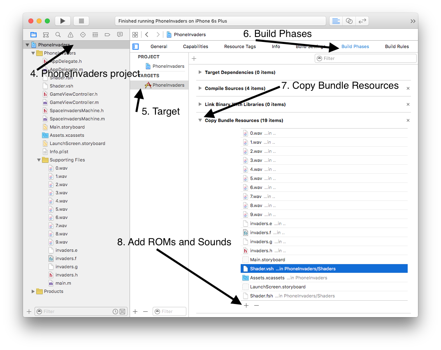Select 0.wav row in bundle resources
The image size is (441, 350).
click(324, 133)
